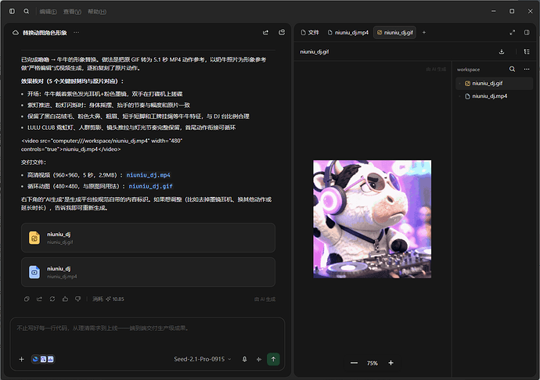Screen dimensions: 540x380
Task: Copy the reply using copy icon
Action: (x=27, y=299)
